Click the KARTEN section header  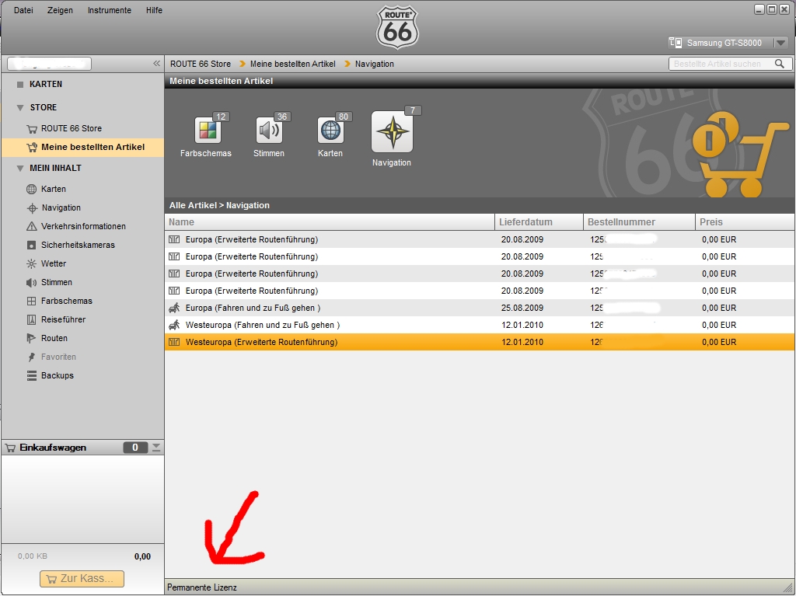(x=46, y=84)
